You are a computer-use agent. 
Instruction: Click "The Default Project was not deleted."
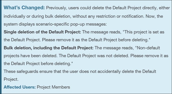(x=94, y=56)
